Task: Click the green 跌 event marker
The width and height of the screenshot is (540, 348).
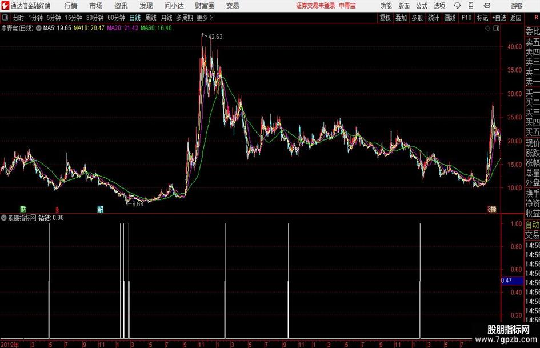Action: (x=23, y=209)
